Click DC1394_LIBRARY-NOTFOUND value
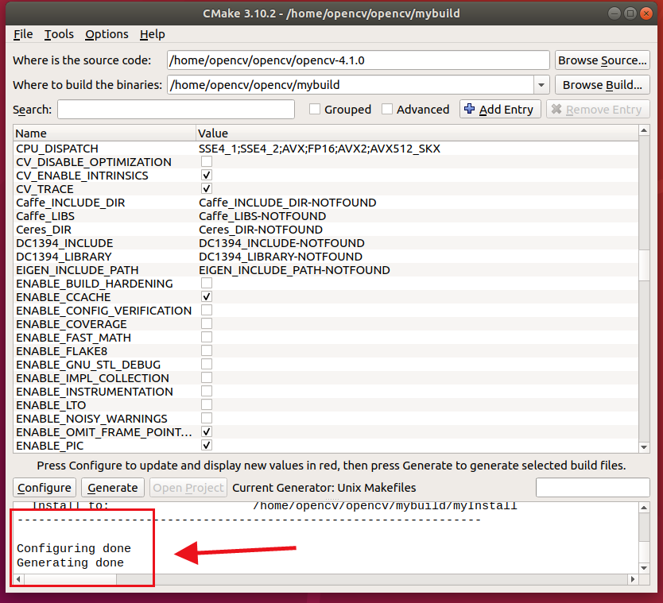Screen dimensions: 663x603 pos(281,257)
